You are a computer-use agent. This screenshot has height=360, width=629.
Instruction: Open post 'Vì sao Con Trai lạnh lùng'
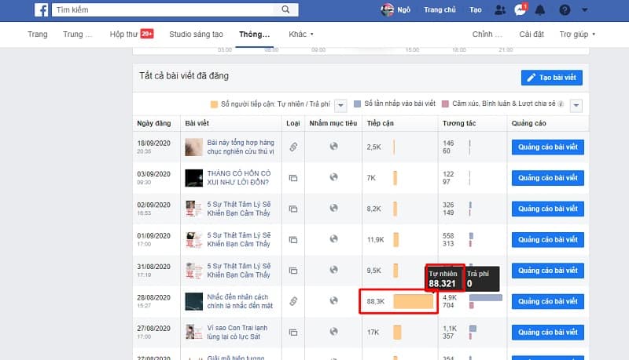(237, 333)
